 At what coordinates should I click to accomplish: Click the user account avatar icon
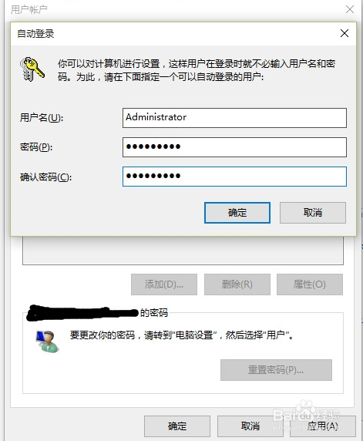click(47, 341)
